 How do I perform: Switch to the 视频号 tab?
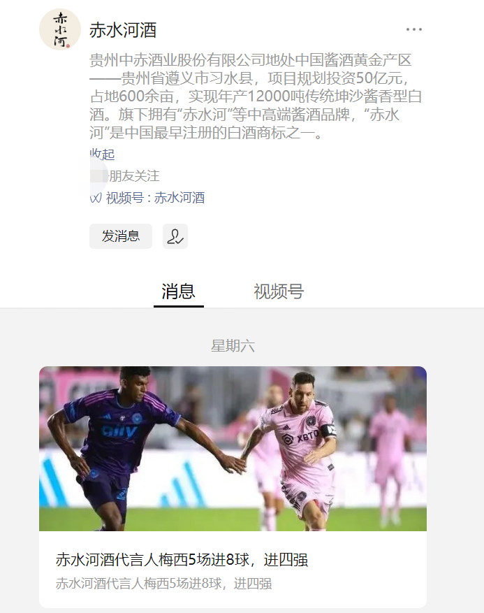pos(279,291)
